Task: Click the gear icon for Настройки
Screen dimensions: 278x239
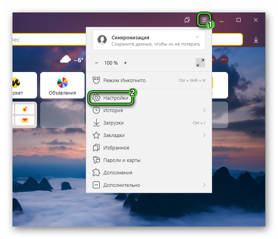Action: click(x=96, y=98)
